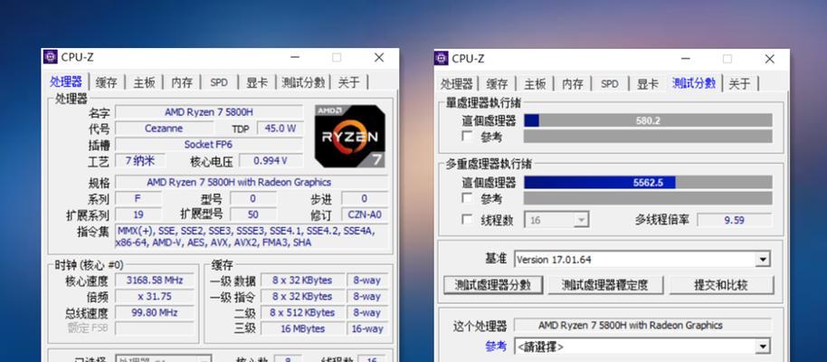Tick the 參考 checkbox under 多重處理器執行緒
The width and height of the screenshot is (827, 362).
pyautogui.click(x=467, y=198)
